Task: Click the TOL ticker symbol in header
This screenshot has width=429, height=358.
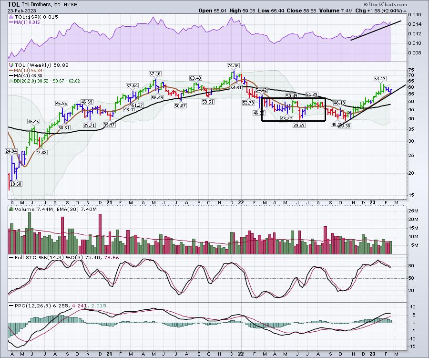Action: point(14,4)
